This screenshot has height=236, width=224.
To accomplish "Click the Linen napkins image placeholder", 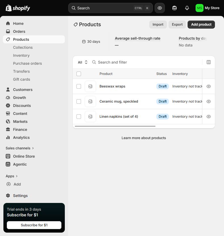I will [90, 117].
